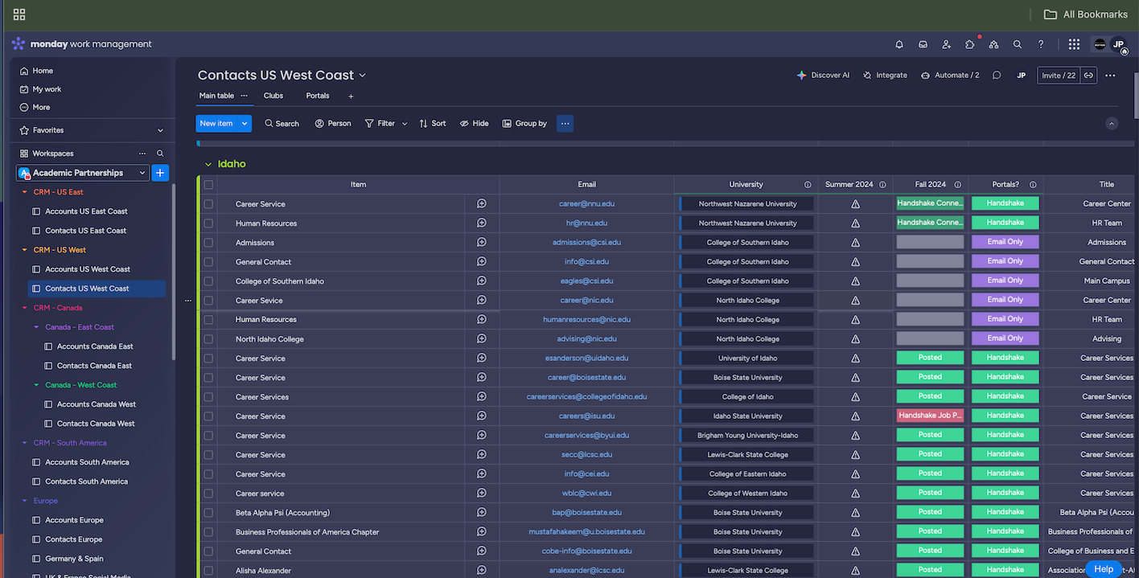Image resolution: width=1139 pixels, height=578 pixels.
Task: Open the Filter tool
Action: coord(380,124)
